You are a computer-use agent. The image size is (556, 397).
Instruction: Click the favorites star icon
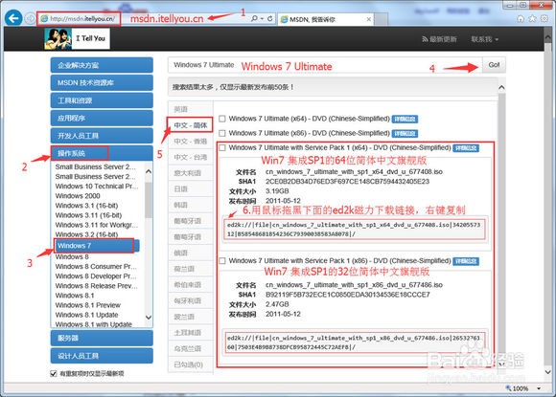tap(533, 19)
